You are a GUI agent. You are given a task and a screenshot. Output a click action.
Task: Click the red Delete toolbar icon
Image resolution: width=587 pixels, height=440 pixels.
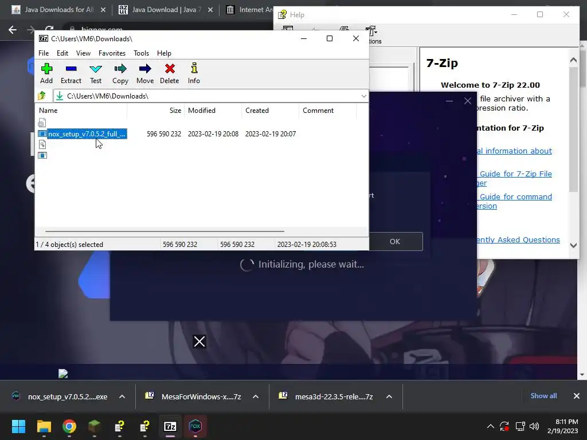coord(170,73)
